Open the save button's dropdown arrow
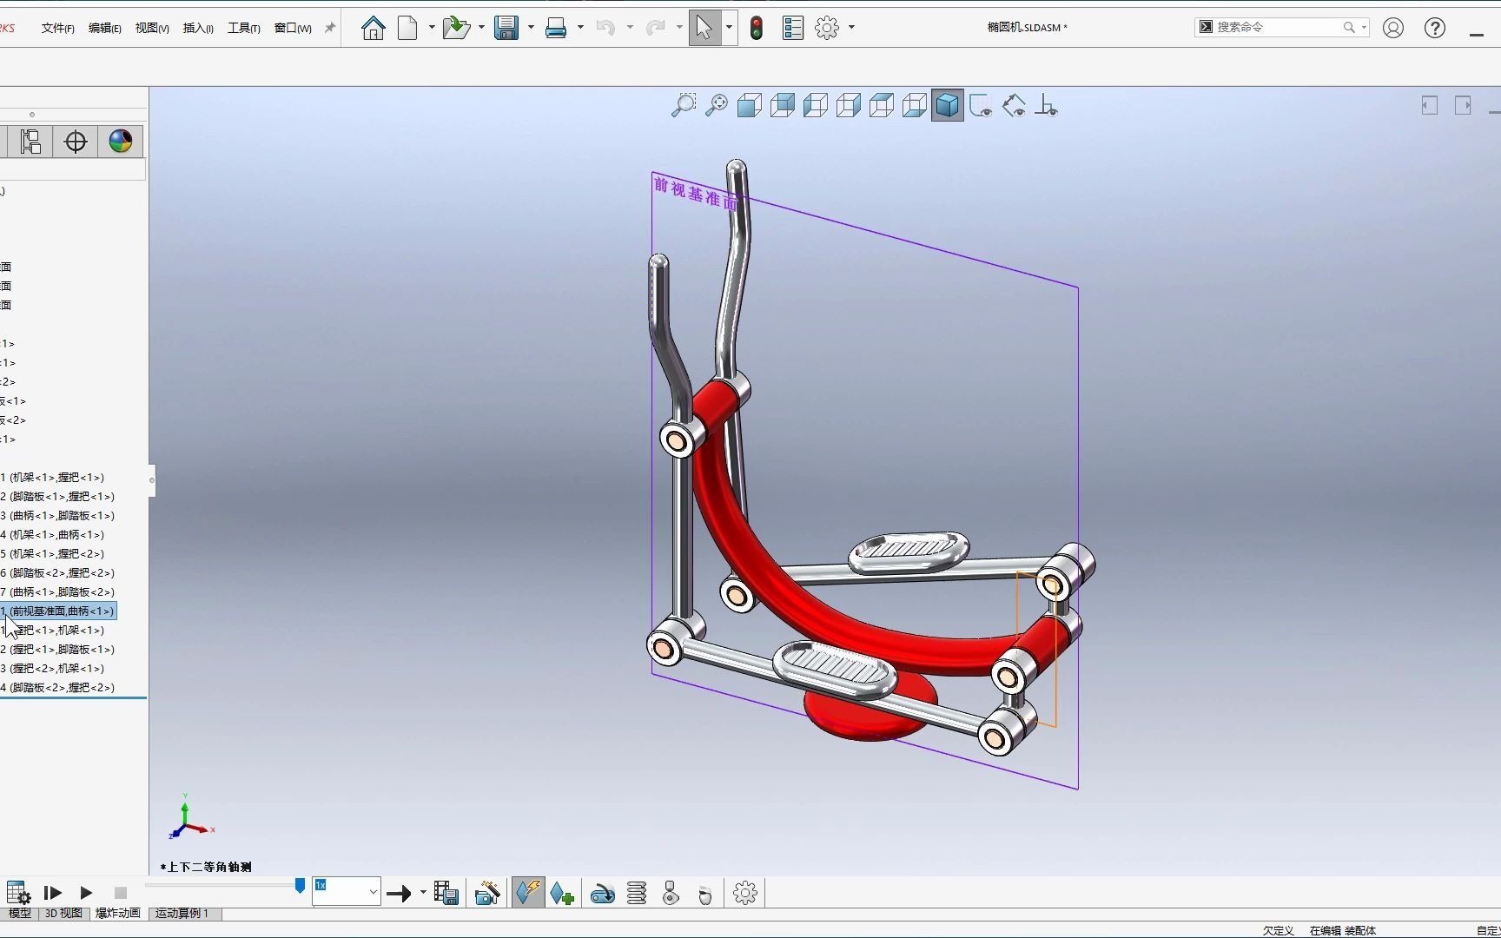1501x938 pixels. [531, 27]
